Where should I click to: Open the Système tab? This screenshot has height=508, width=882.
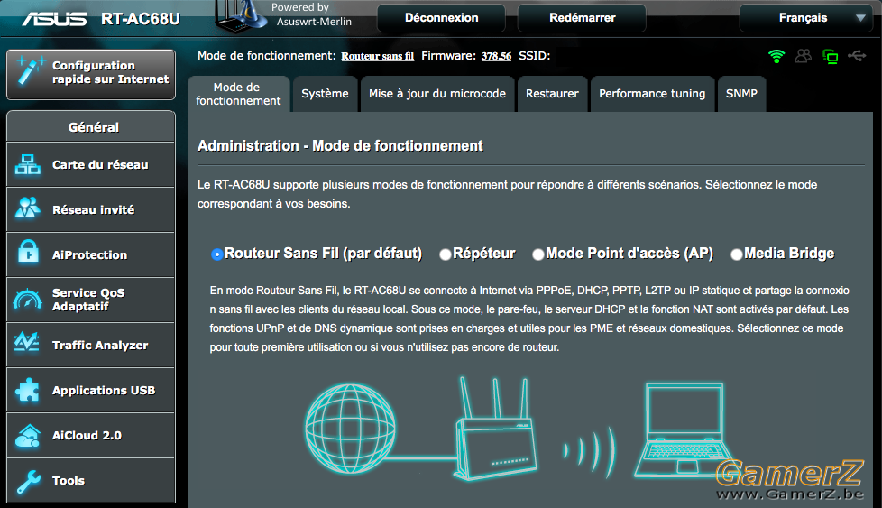tap(326, 94)
